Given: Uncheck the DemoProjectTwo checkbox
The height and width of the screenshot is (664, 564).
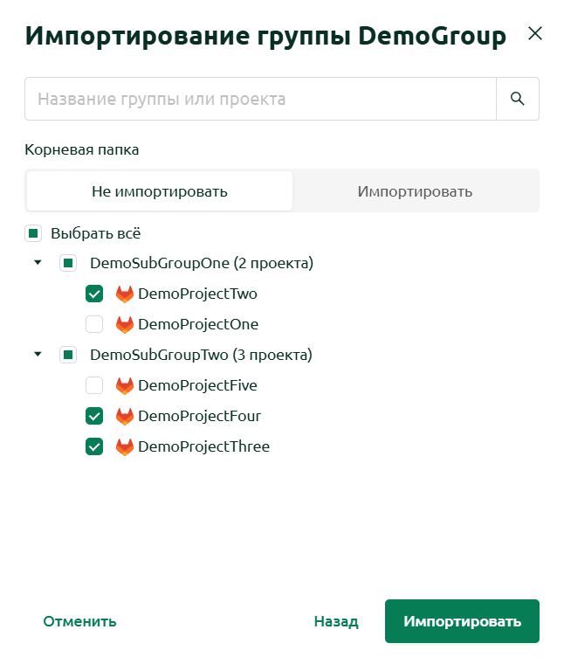Looking at the screenshot, I should [94, 294].
